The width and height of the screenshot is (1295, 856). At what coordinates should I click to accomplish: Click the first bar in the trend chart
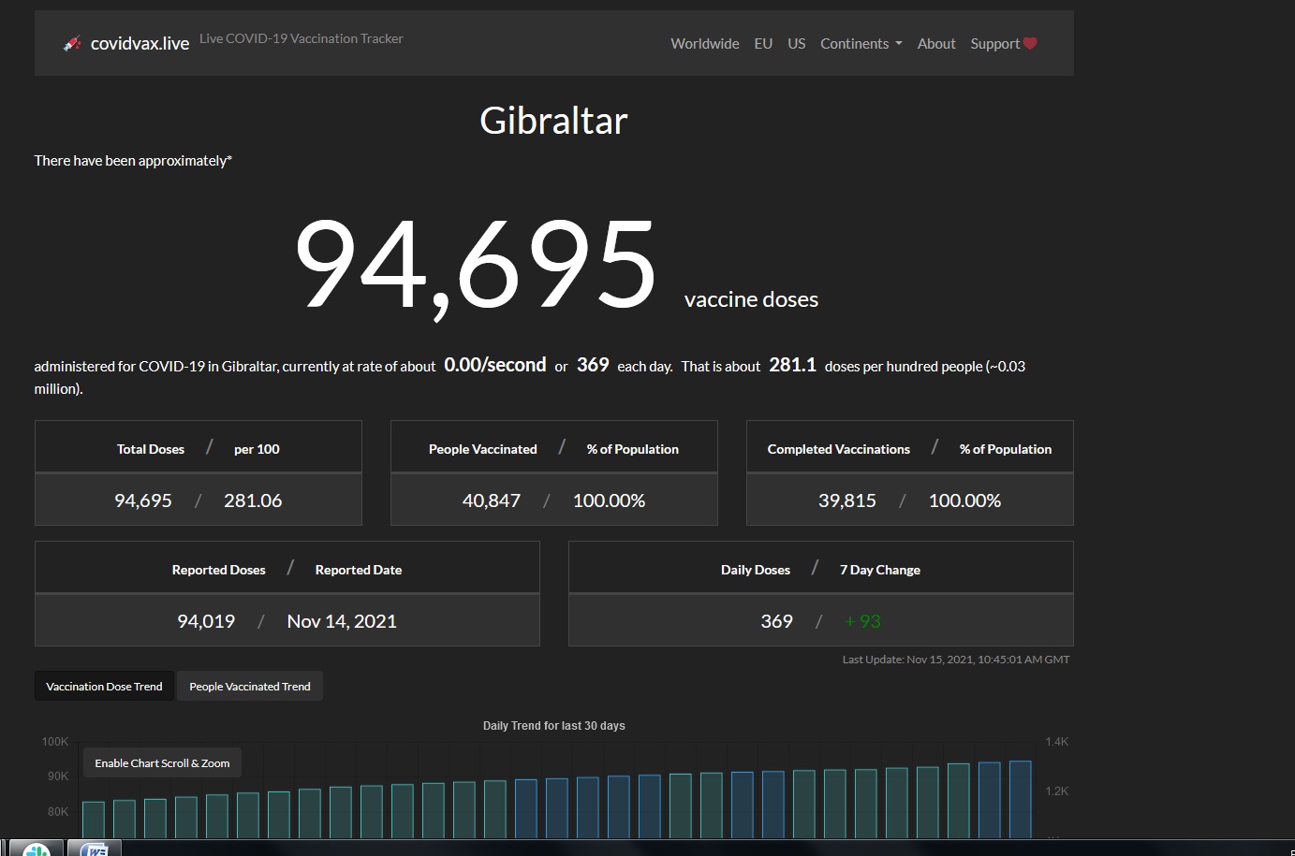pos(94,819)
